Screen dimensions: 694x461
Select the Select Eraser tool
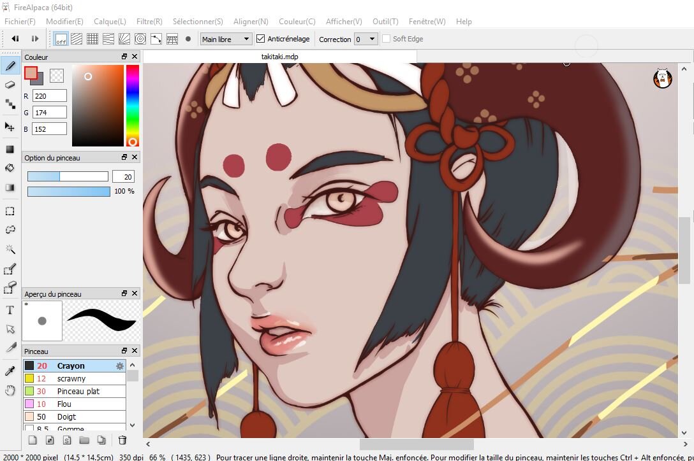pos(10,288)
